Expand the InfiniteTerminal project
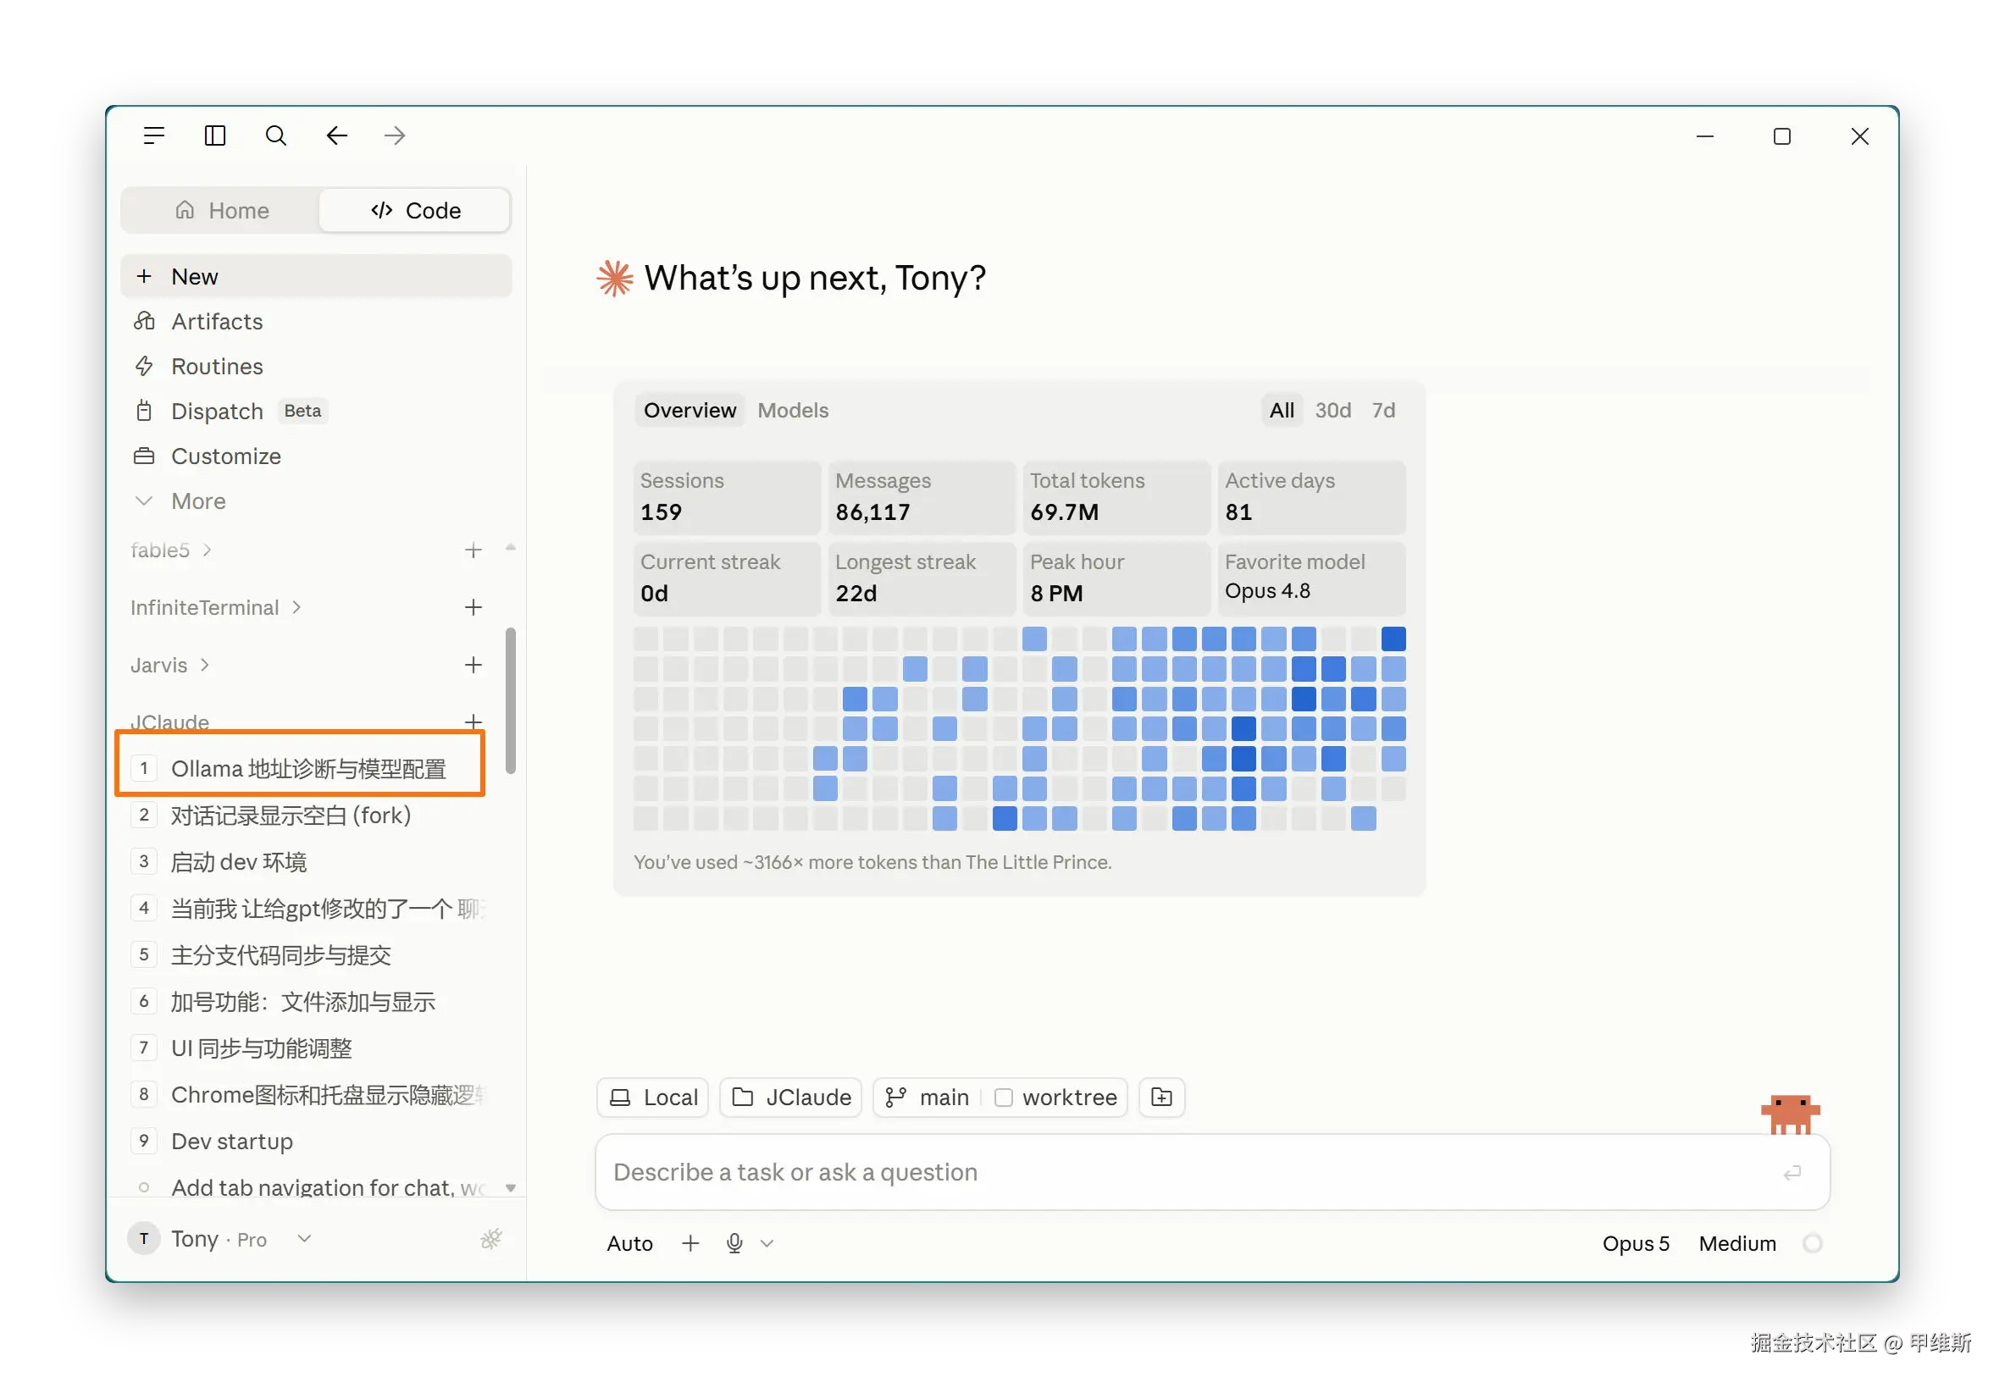 coord(216,608)
